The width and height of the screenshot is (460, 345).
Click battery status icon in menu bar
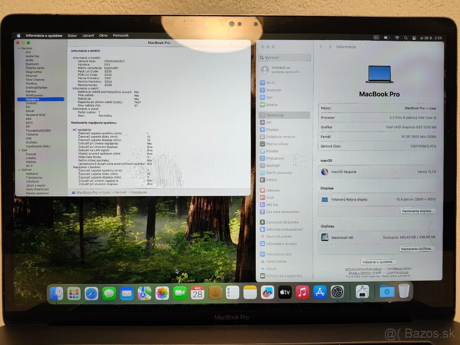387,38
